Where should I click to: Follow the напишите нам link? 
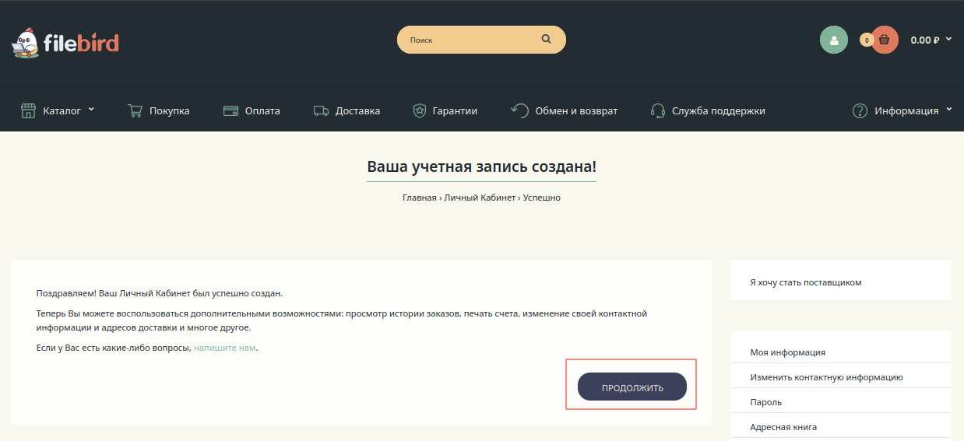click(x=224, y=348)
